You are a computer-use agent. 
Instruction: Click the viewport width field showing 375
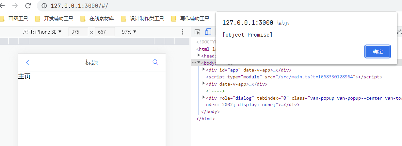pos(78,32)
